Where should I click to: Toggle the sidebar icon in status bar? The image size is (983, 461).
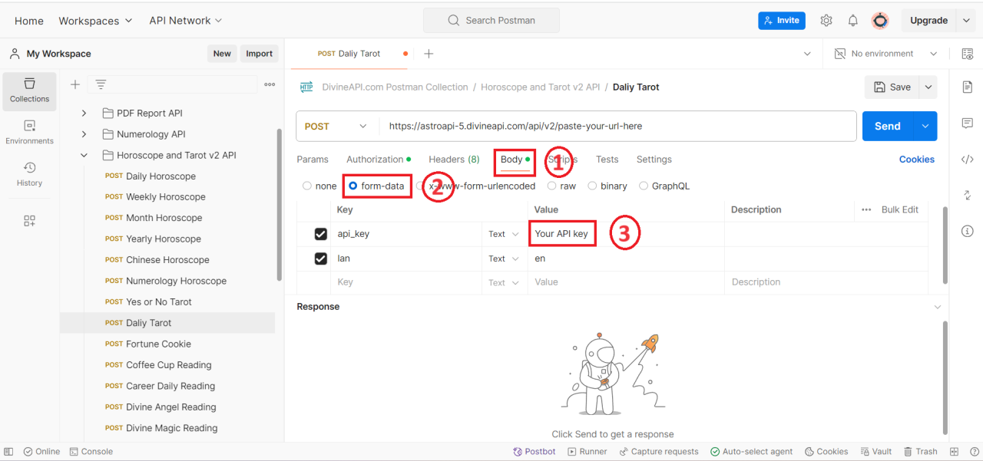pyautogui.click(x=8, y=452)
